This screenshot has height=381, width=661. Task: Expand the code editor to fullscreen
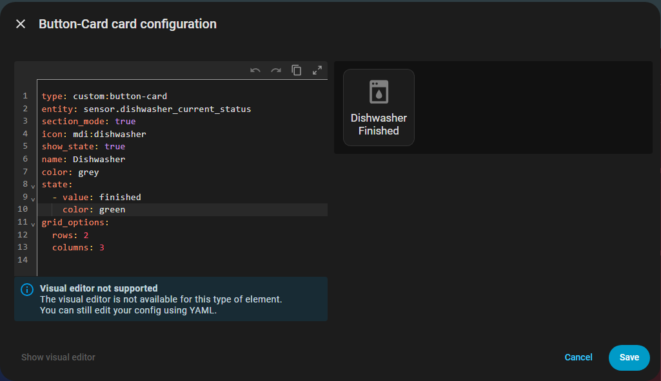pos(317,71)
